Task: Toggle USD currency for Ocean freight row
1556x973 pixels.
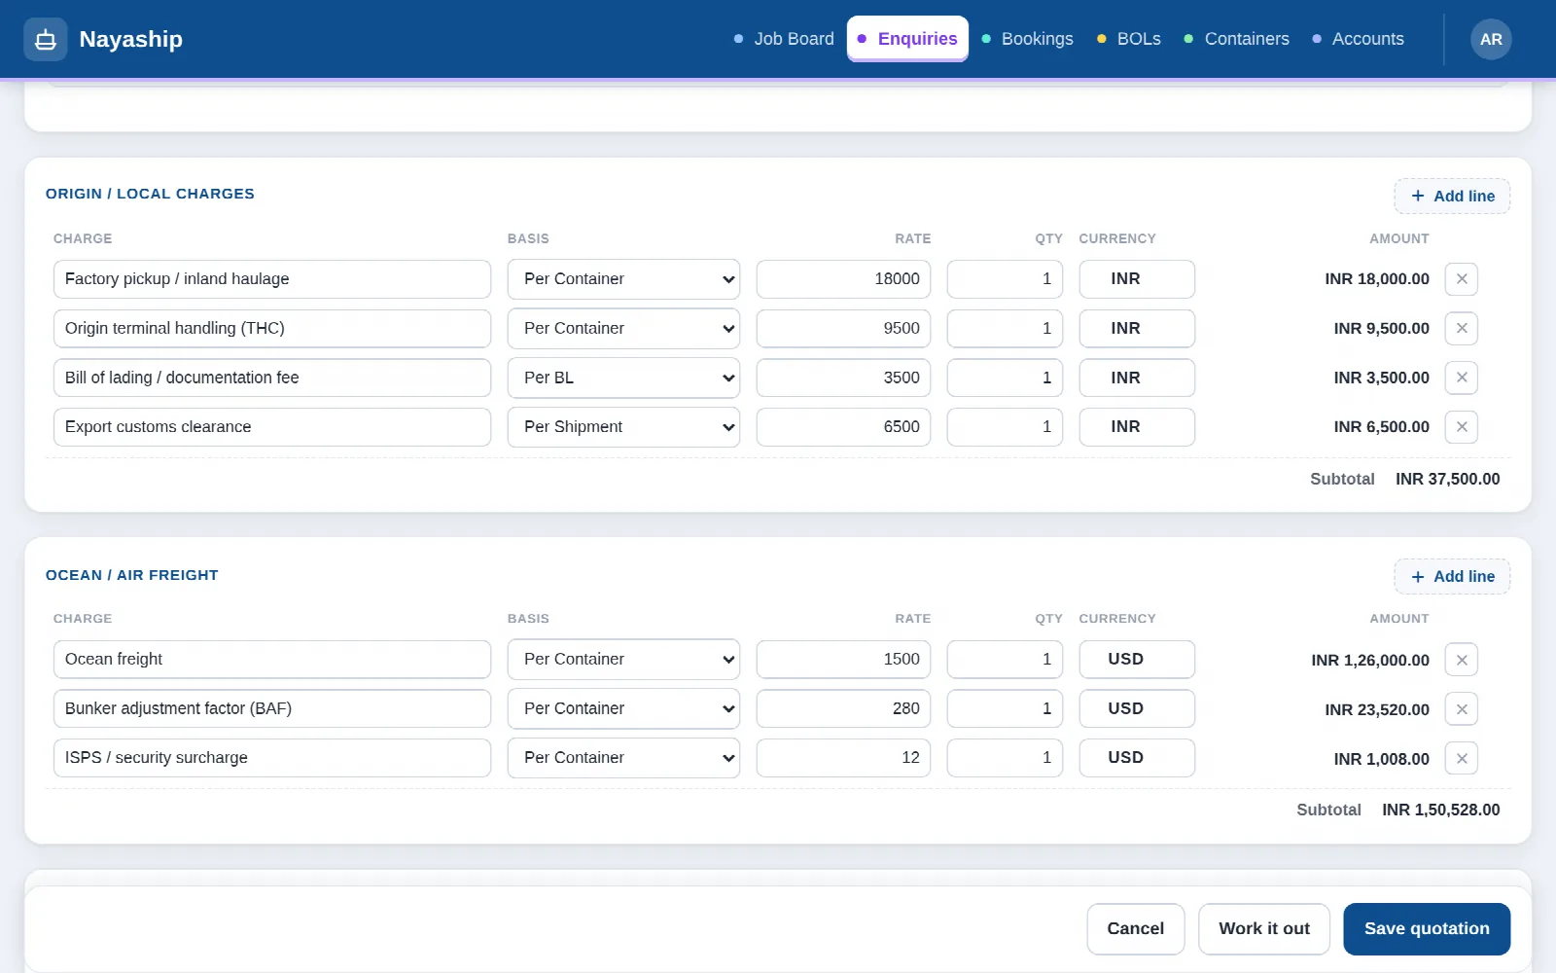Action: coord(1137,660)
